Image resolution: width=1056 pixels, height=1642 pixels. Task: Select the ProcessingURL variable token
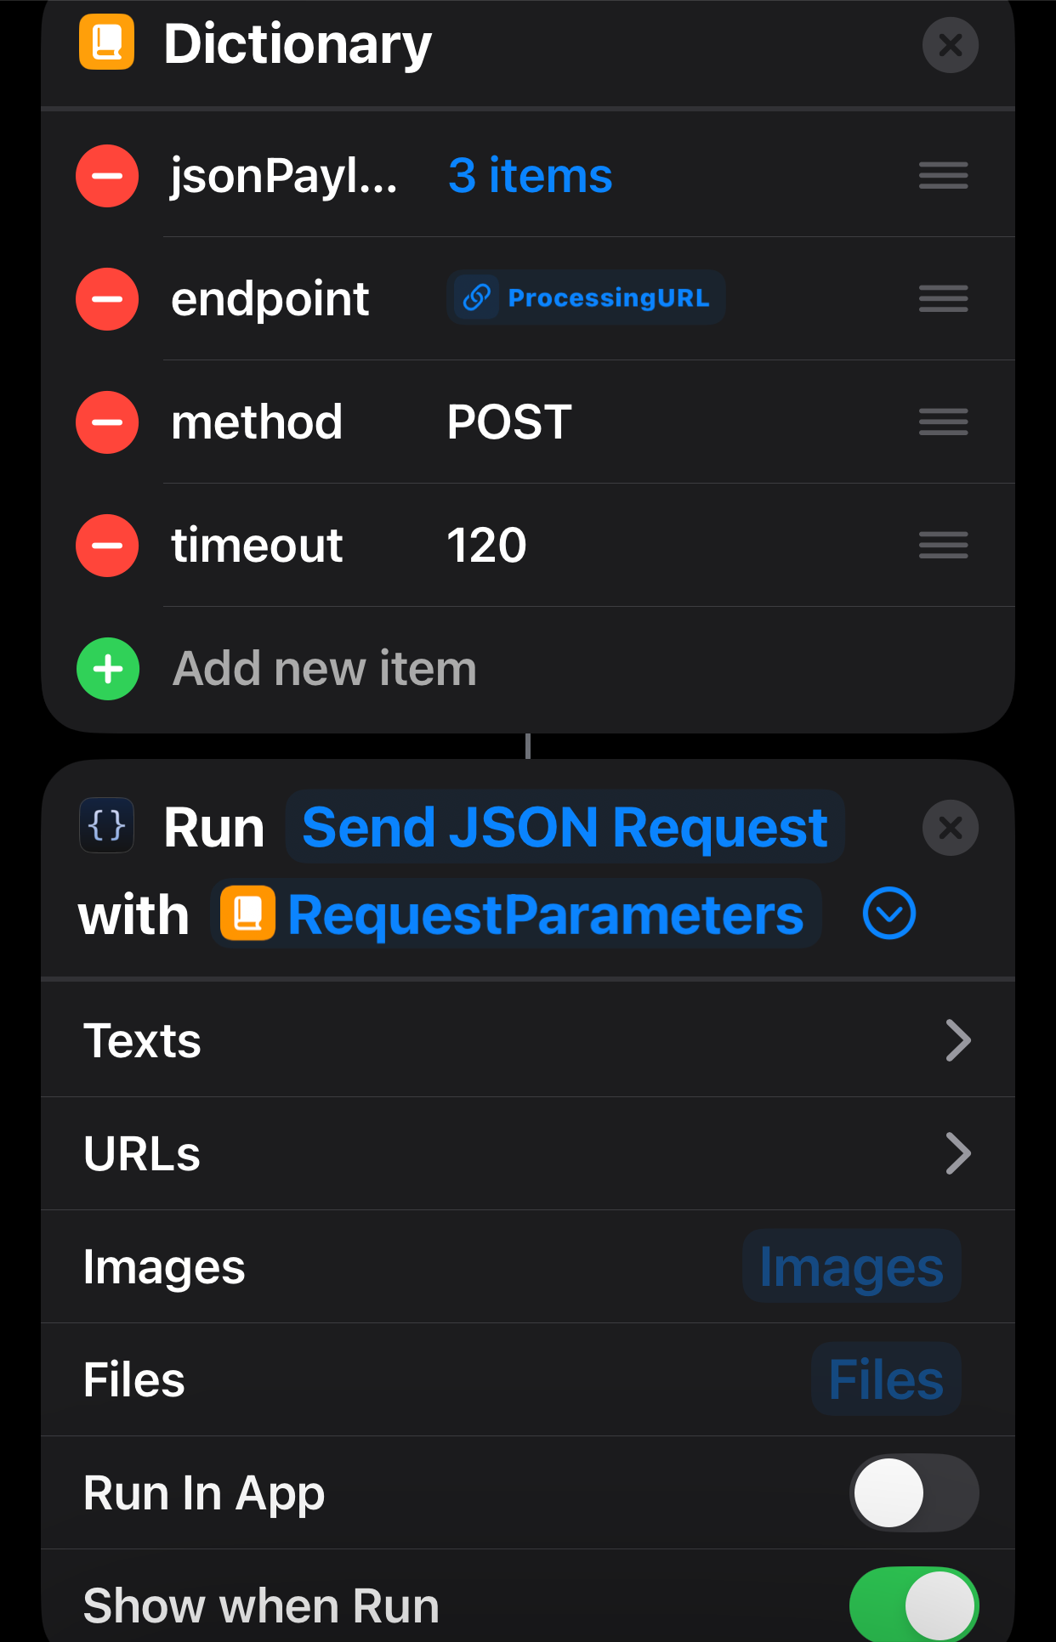586,297
